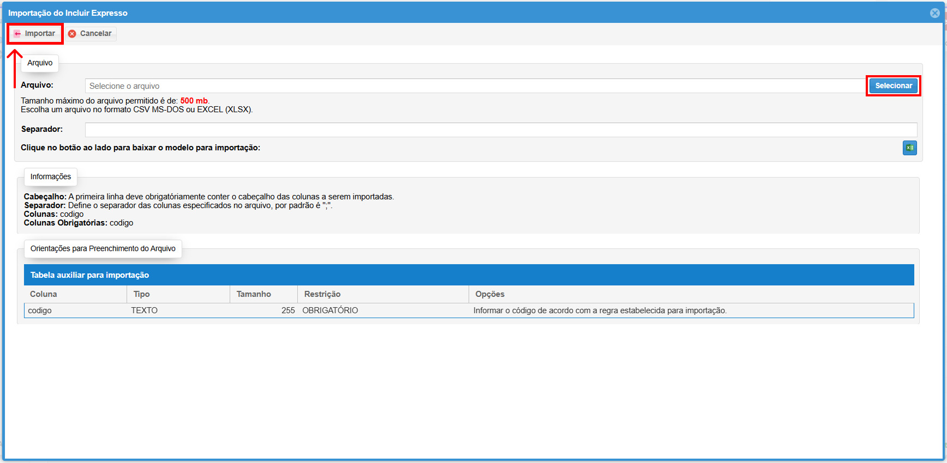Select the Arquivo section label
The height and width of the screenshot is (463, 947).
click(40, 63)
